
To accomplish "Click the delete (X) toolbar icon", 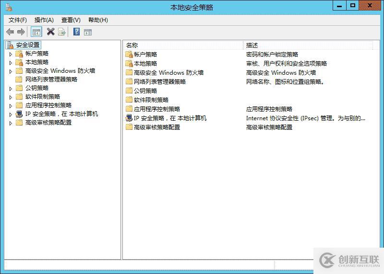I will 51,32.
